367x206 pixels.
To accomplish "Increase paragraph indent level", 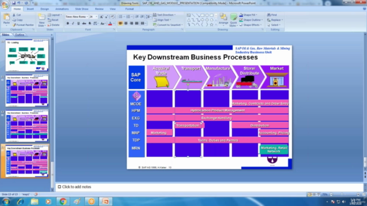I will [x=142, y=17].
